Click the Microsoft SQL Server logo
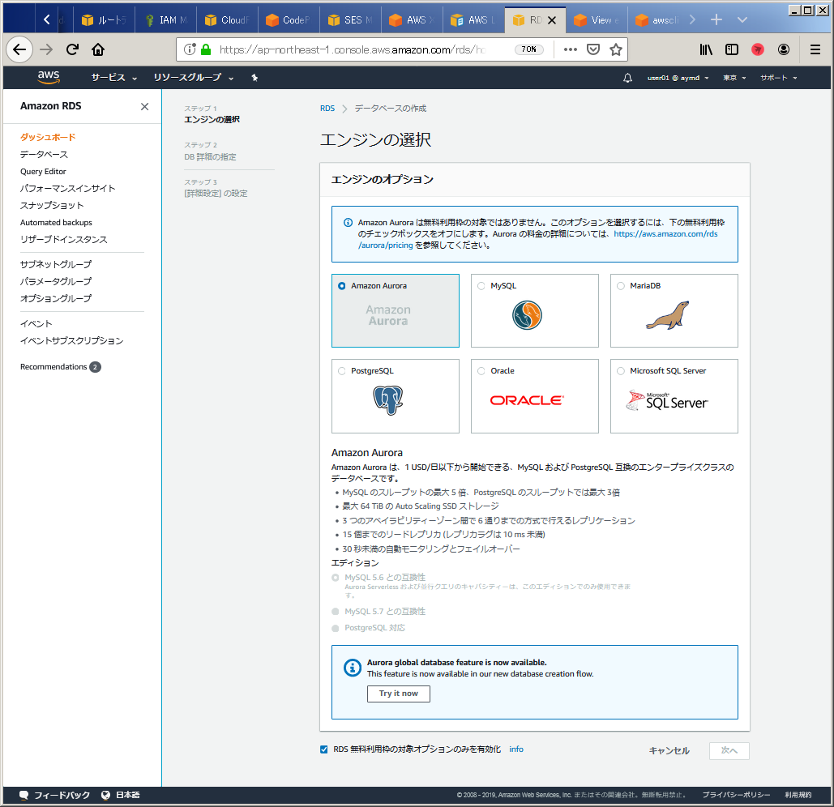The width and height of the screenshot is (834, 807). click(x=667, y=401)
